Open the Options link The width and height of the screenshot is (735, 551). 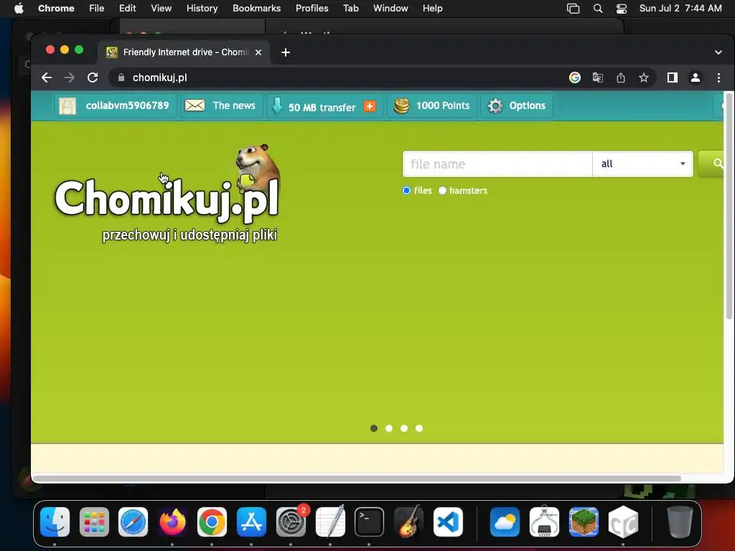pos(528,105)
